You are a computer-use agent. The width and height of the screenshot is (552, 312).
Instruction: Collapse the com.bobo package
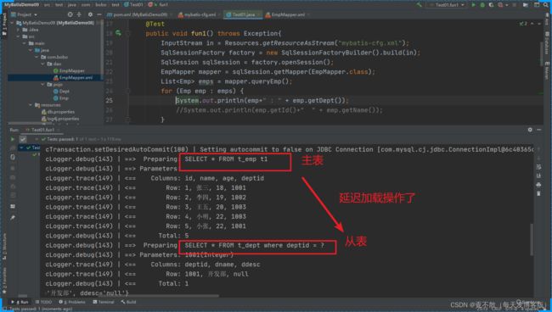tap(37, 57)
